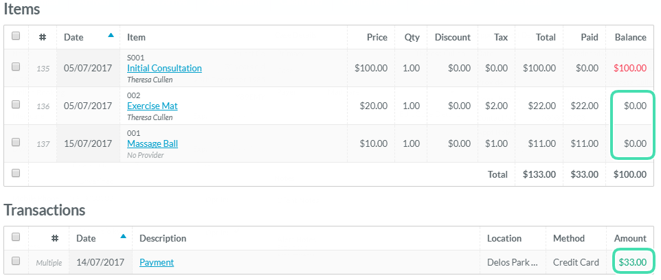Sort Transactions by the Date column arrow

123,236
